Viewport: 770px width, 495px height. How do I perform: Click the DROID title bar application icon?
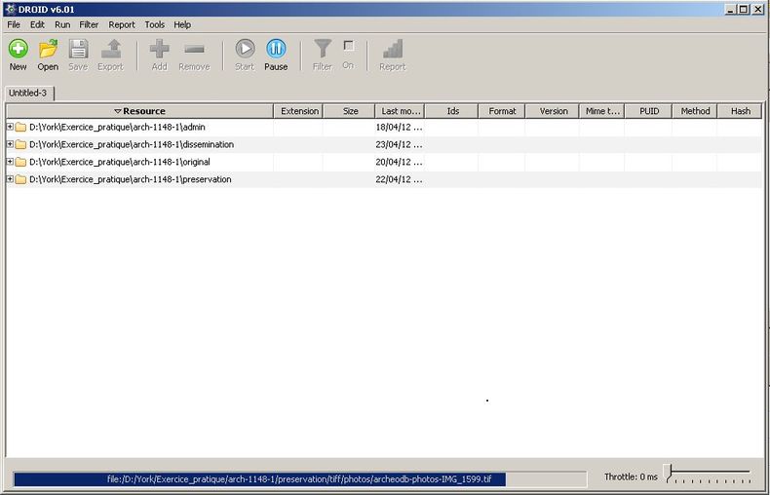[10, 10]
